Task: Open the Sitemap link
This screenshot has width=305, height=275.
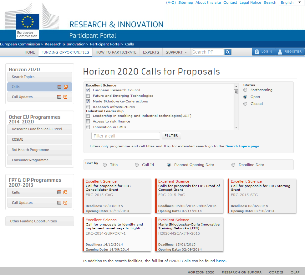Action: click(x=186, y=3)
